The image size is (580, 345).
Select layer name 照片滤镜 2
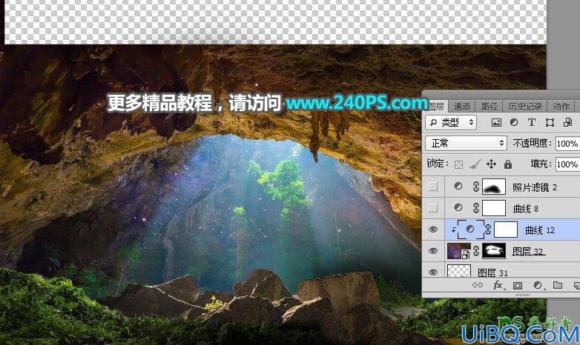point(535,187)
